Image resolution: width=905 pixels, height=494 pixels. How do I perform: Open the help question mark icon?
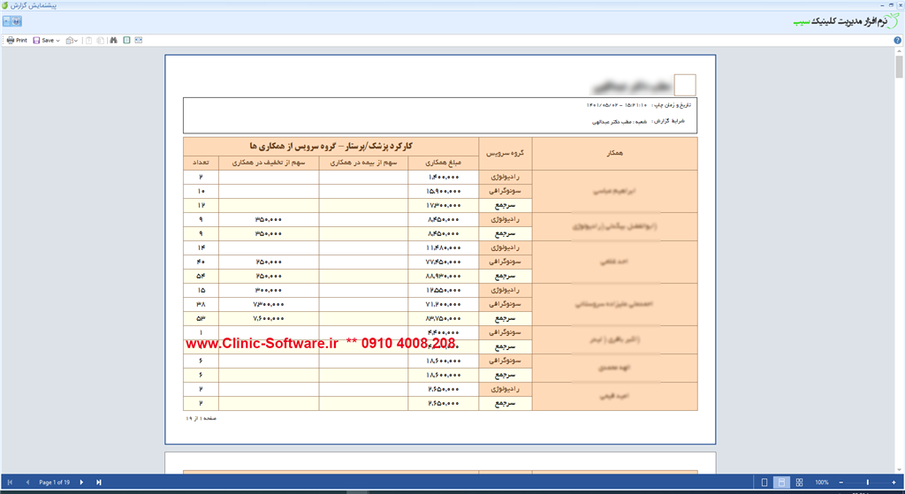[x=898, y=41]
